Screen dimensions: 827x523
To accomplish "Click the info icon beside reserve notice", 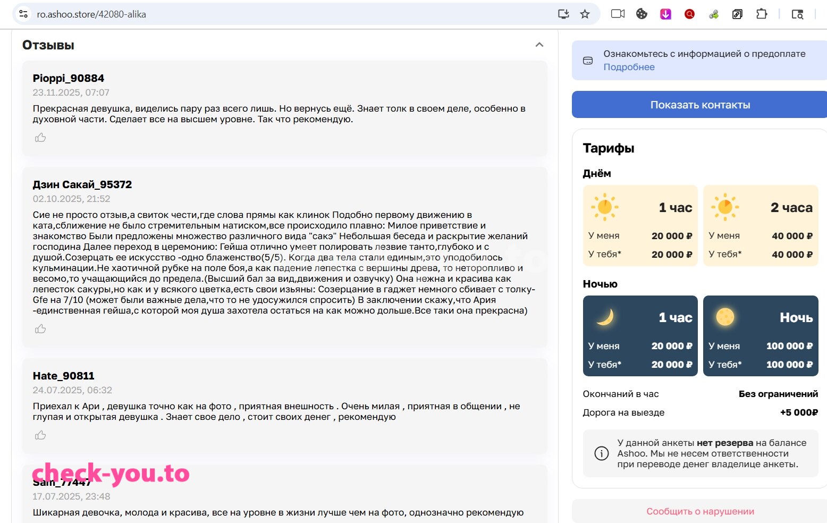I will tap(601, 453).
